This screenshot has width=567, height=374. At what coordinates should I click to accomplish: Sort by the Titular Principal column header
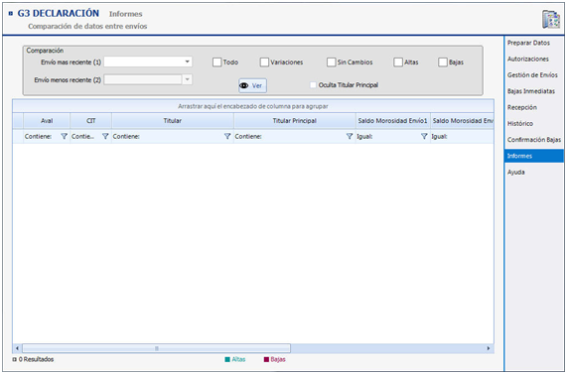(x=295, y=121)
